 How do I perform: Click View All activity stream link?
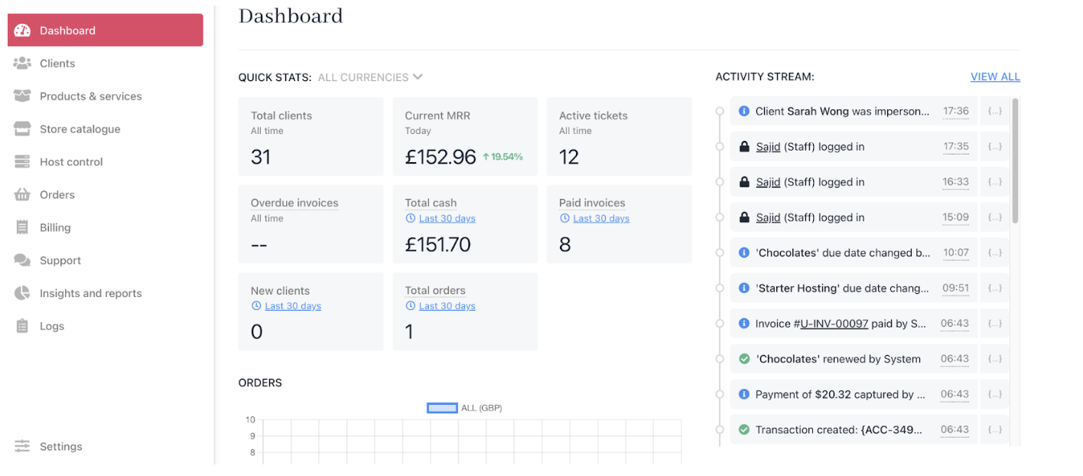pyautogui.click(x=995, y=77)
